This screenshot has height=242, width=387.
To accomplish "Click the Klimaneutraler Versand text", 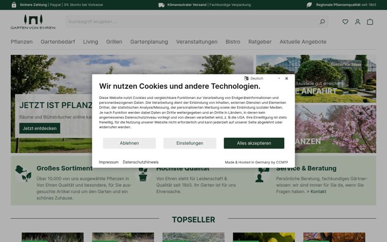I will 187,5.
